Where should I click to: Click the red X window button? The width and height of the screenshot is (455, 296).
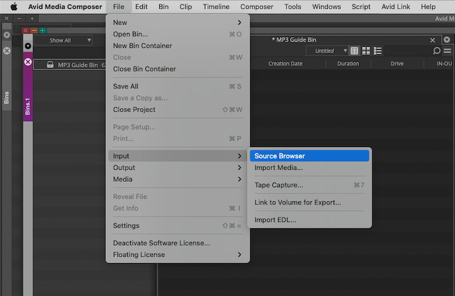click(x=25, y=30)
